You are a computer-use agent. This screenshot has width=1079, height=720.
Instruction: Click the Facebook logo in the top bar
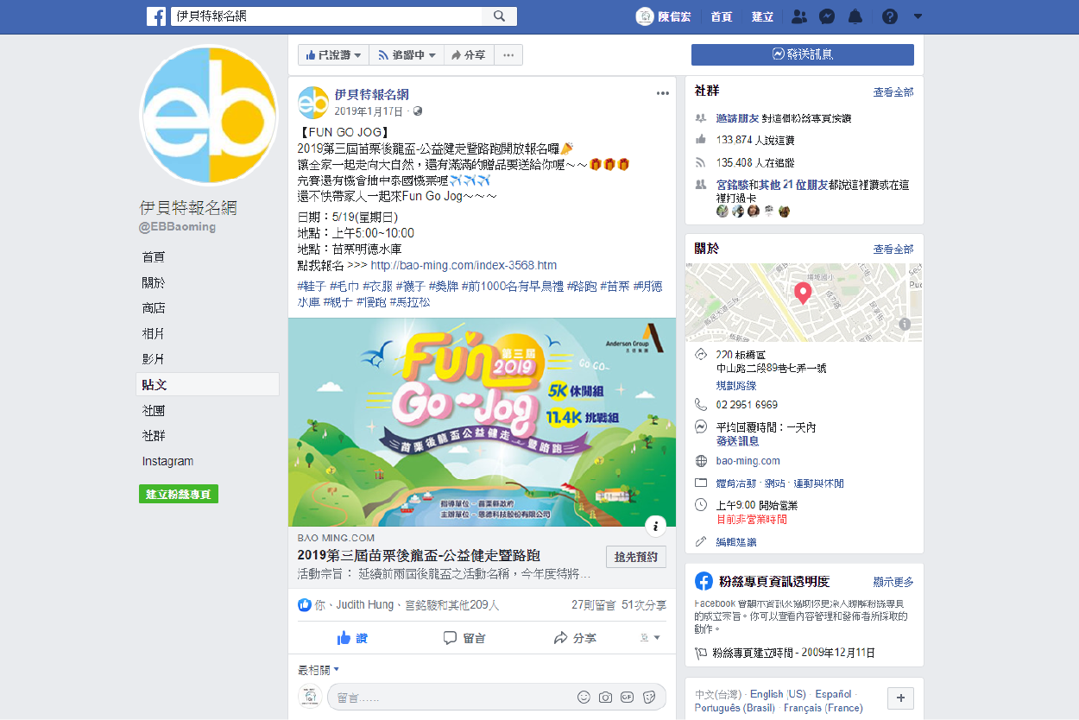point(156,16)
